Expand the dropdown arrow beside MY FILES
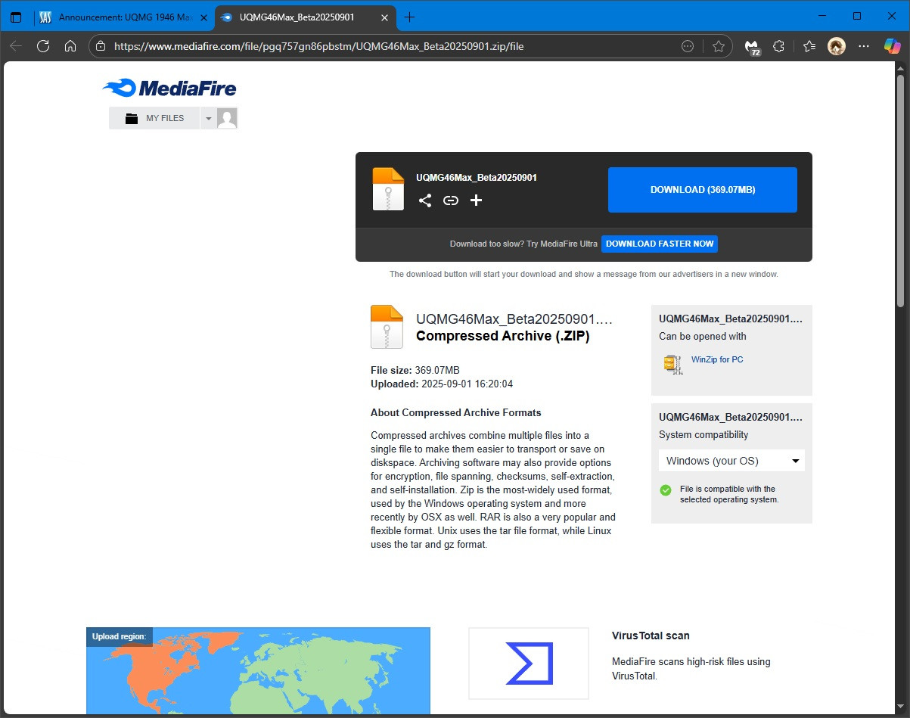The image size is (910, 718). (x=208, y=118)
